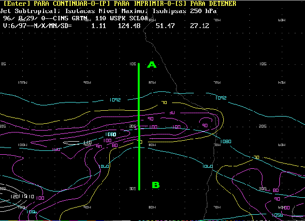
Task: Click the magenta '90' label inside small closed contour
Action: pos(205,125)
